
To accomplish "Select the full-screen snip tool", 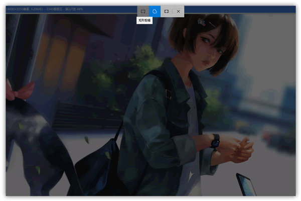I will 167,12.
